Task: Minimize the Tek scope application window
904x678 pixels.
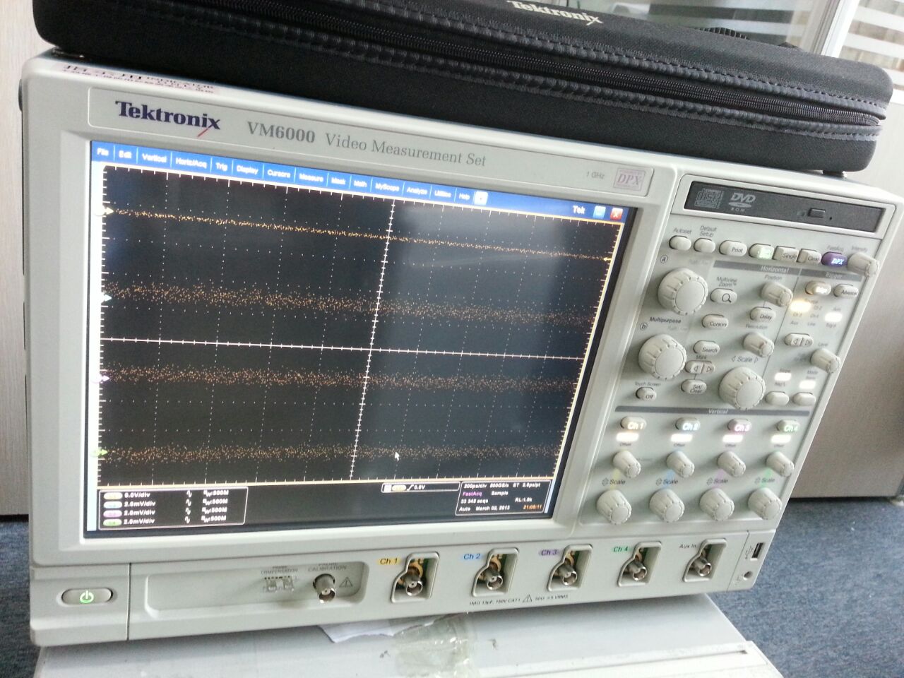Action: (x=599, y=212)
